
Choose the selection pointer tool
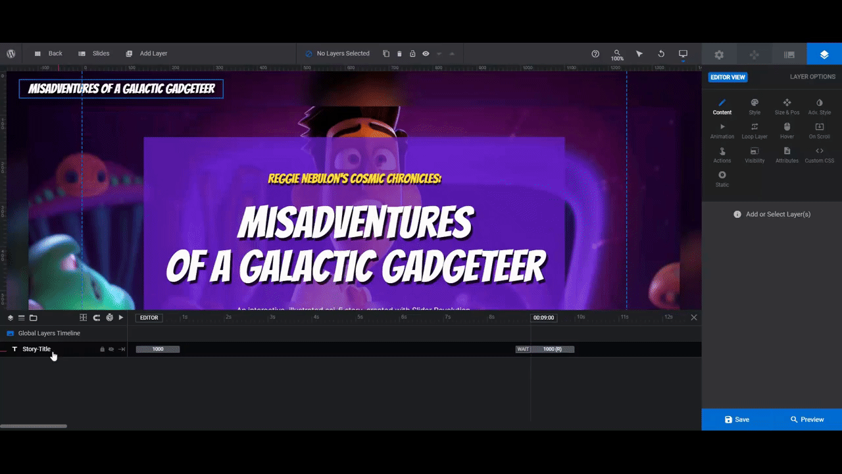tap(639, 54)
